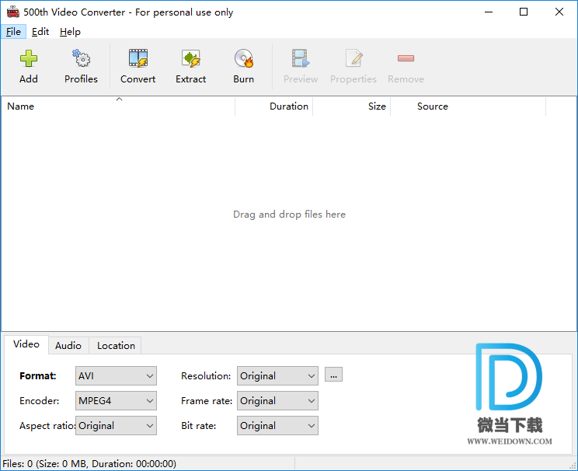Click the app icon in title bar

(x=13, y=12)
